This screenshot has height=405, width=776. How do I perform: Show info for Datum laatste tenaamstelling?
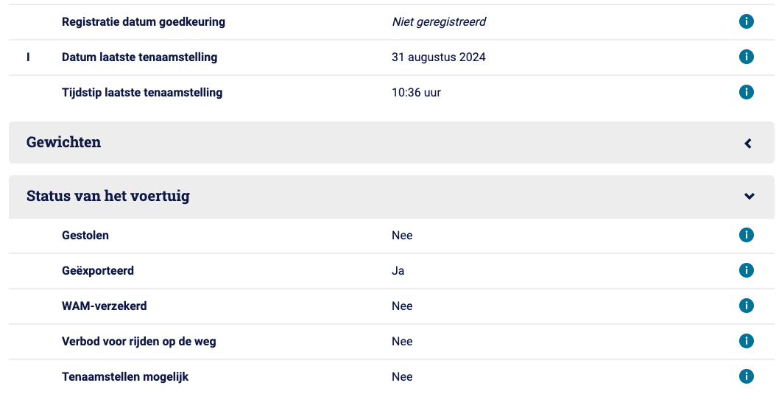click(x=747, y=57)
